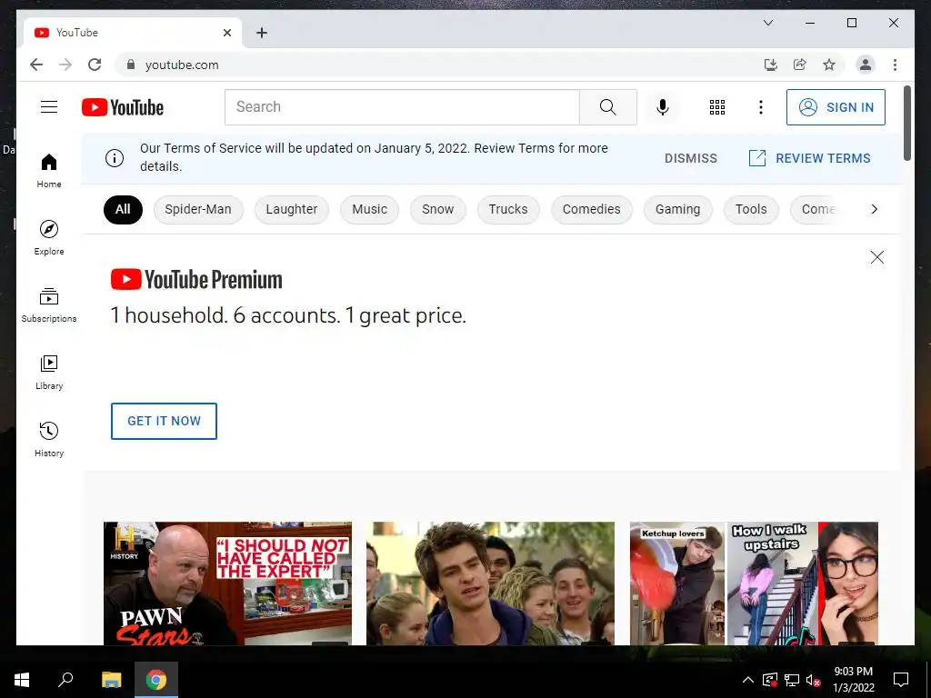Bookmark this tab with the star
Viewport: 931px width, 698px height.
point(829,65)
